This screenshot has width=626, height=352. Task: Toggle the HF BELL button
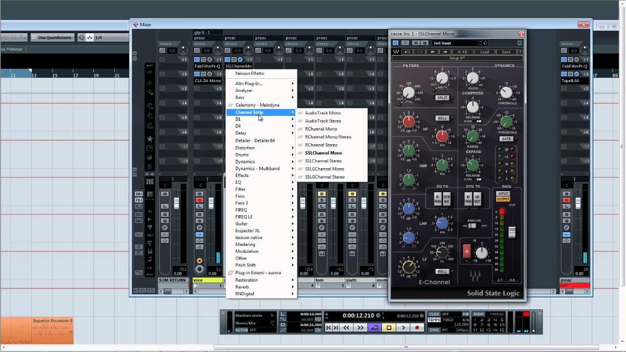coord(442,118)
